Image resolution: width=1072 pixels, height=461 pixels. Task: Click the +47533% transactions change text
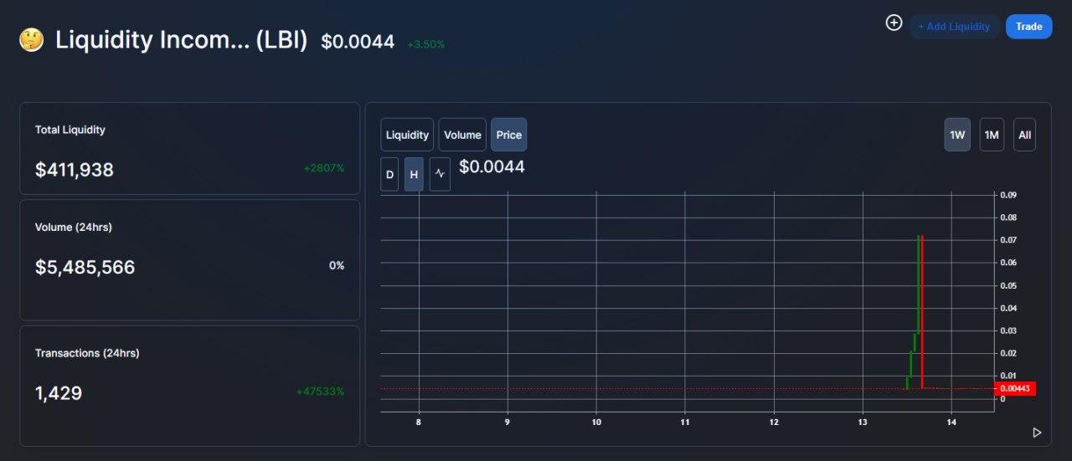tap(320, 392)
